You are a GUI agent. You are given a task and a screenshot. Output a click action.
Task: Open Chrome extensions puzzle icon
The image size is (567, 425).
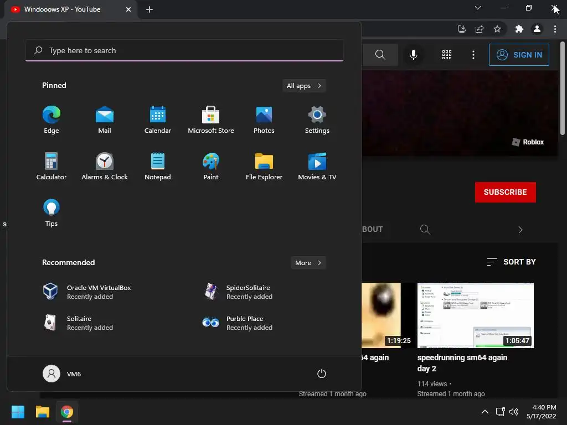[519, 29]
